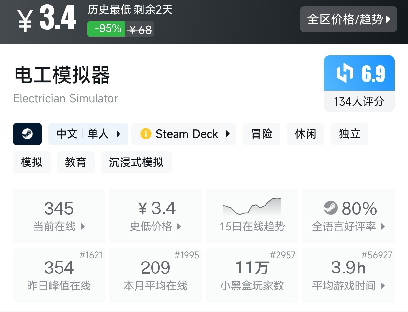Expand 全区价格/趋势 regional price trends
Viewport: 408px width, 312px height.
pos(348,19)
